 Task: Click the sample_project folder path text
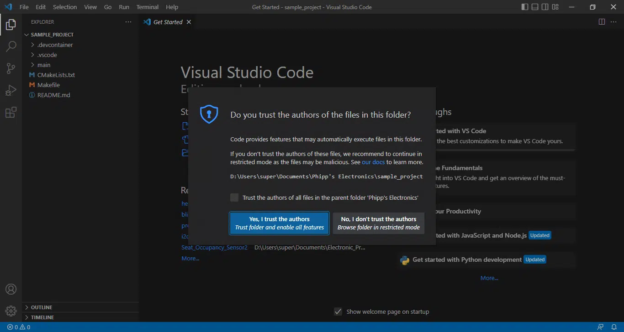[327, 176]
